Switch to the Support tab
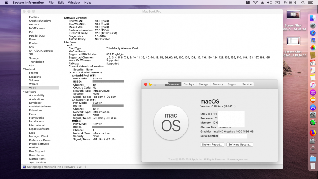This screenshot has height=179, width=318. pos(232,84)
